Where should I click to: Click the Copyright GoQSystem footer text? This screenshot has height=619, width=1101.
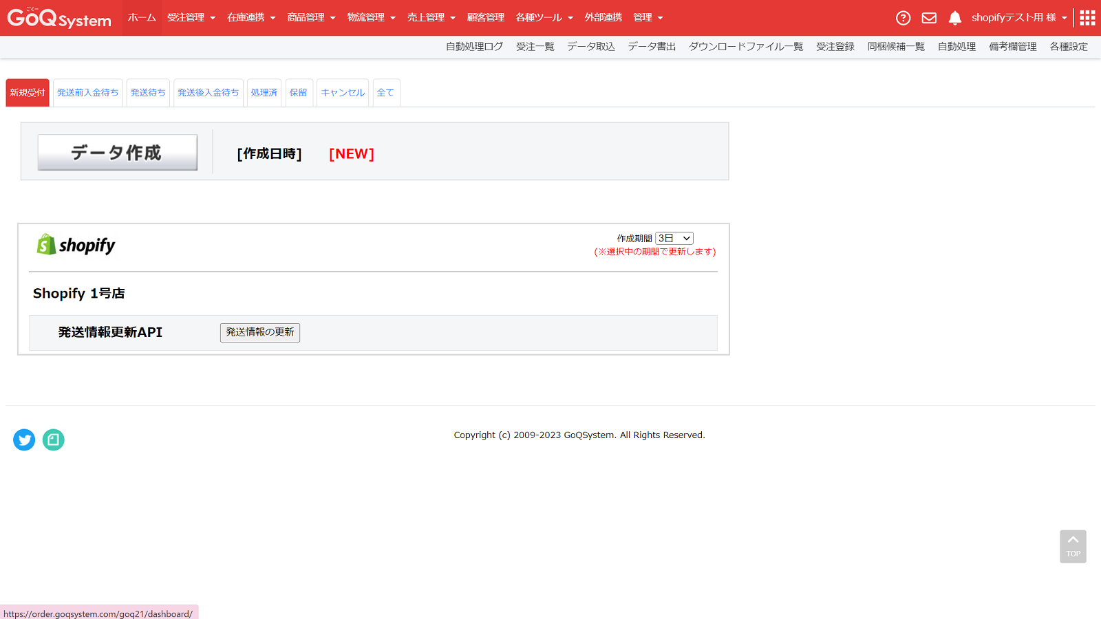(579, 435)
